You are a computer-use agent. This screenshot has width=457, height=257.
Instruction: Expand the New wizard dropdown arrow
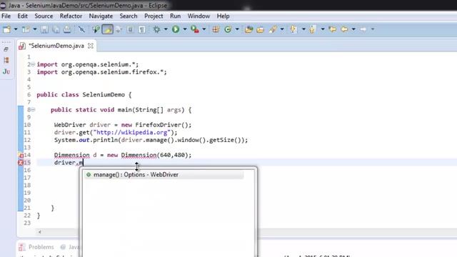click(x=16, y=29)
